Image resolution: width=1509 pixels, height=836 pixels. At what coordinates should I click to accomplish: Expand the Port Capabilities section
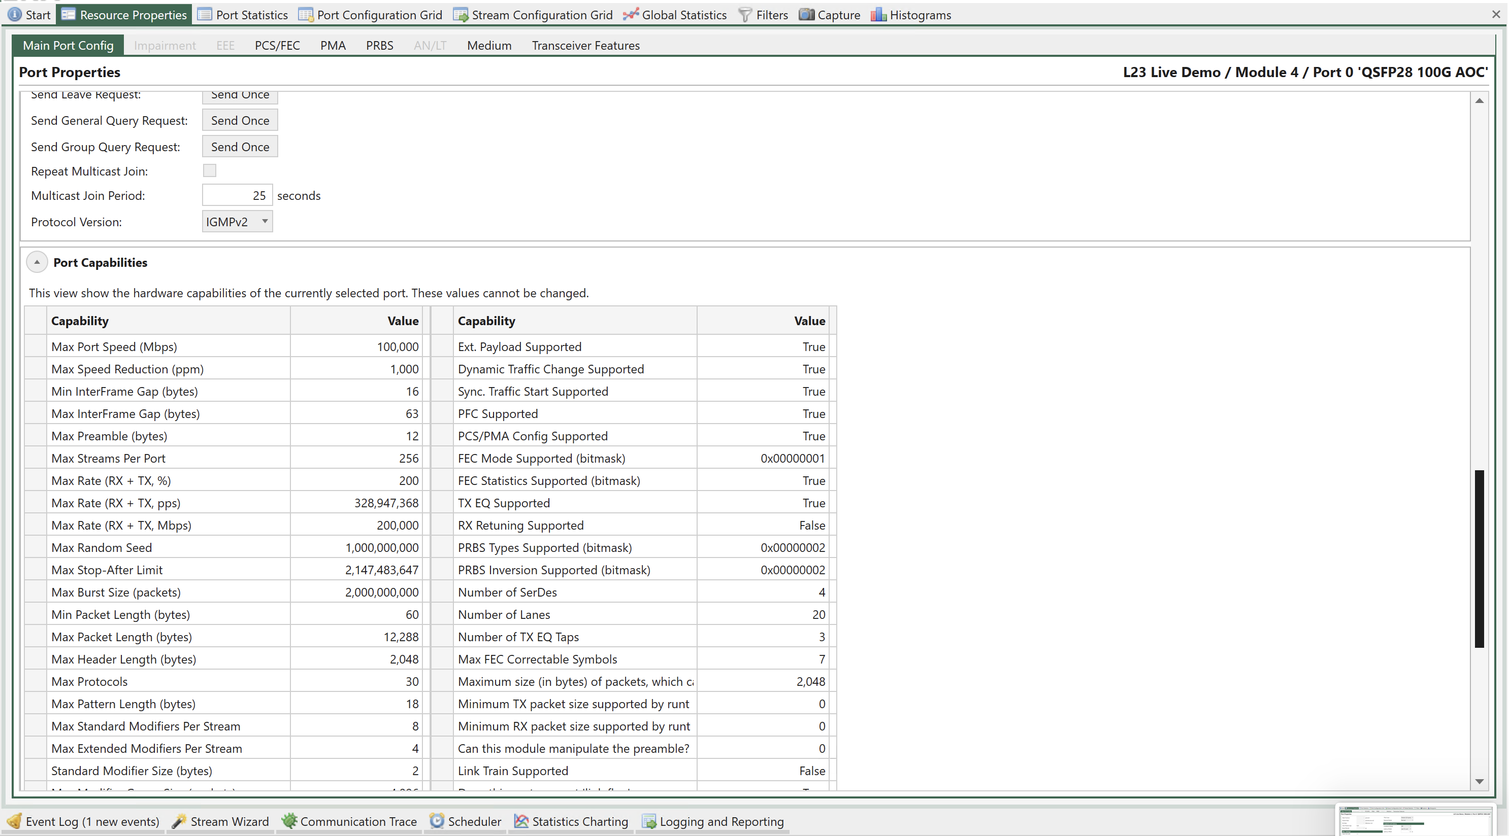coord(36,263)
